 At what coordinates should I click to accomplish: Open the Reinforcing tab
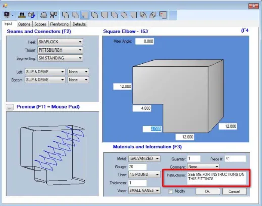(60, 24)
